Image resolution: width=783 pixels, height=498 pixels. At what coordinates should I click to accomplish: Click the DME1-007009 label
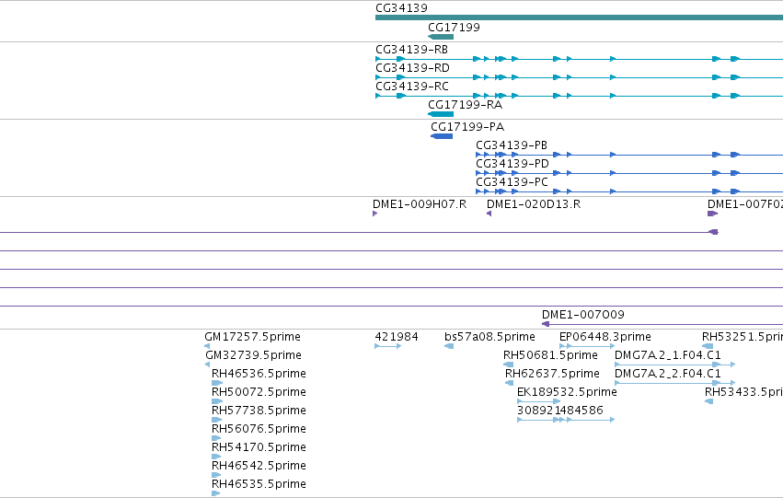click(x=583, y=315)
